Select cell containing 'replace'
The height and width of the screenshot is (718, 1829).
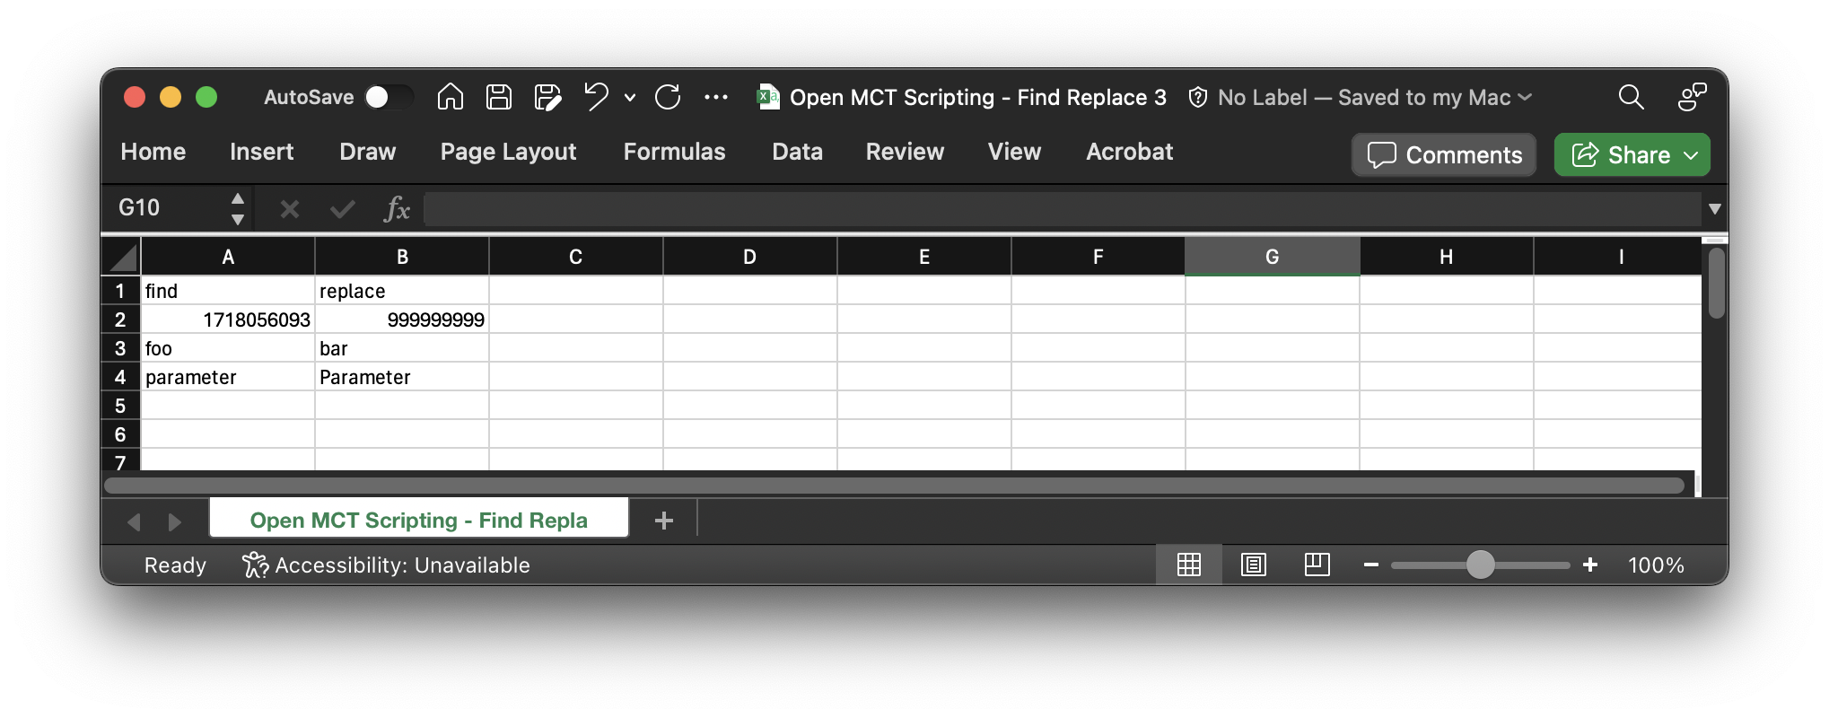[x=402, y=291]
